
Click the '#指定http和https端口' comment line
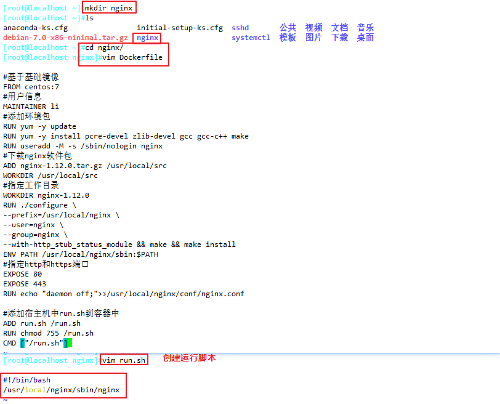(46, 264)
